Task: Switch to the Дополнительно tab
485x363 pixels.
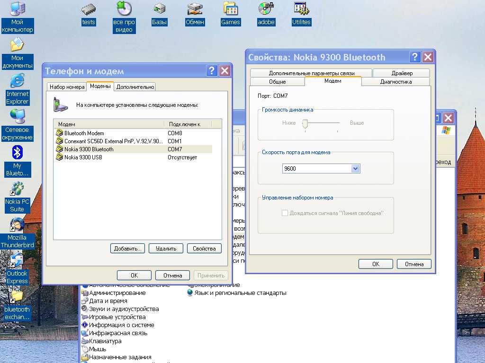Action: pos(135,87)
